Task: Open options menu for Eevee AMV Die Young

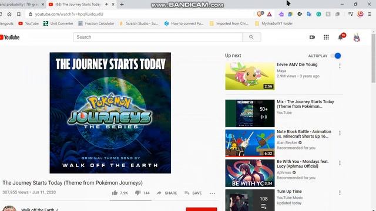Action: 340,66
